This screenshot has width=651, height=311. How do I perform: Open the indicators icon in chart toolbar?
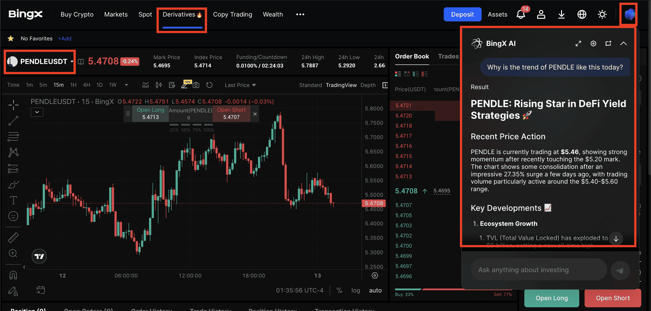tap(145, 85)
